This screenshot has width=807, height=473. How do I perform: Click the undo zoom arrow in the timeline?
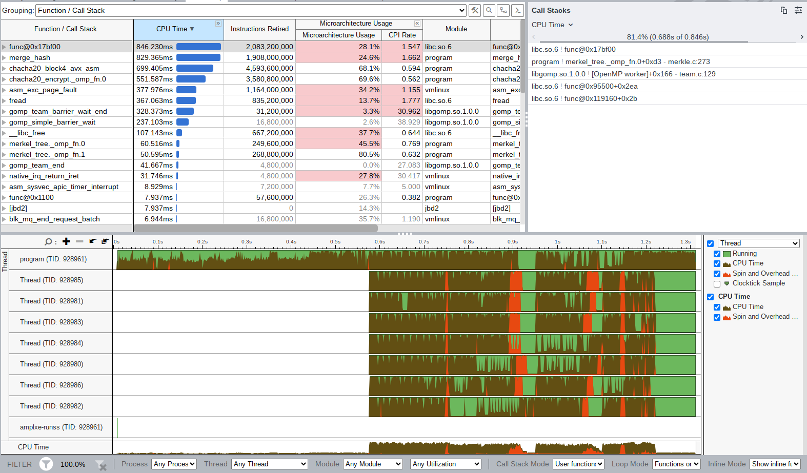92,241
